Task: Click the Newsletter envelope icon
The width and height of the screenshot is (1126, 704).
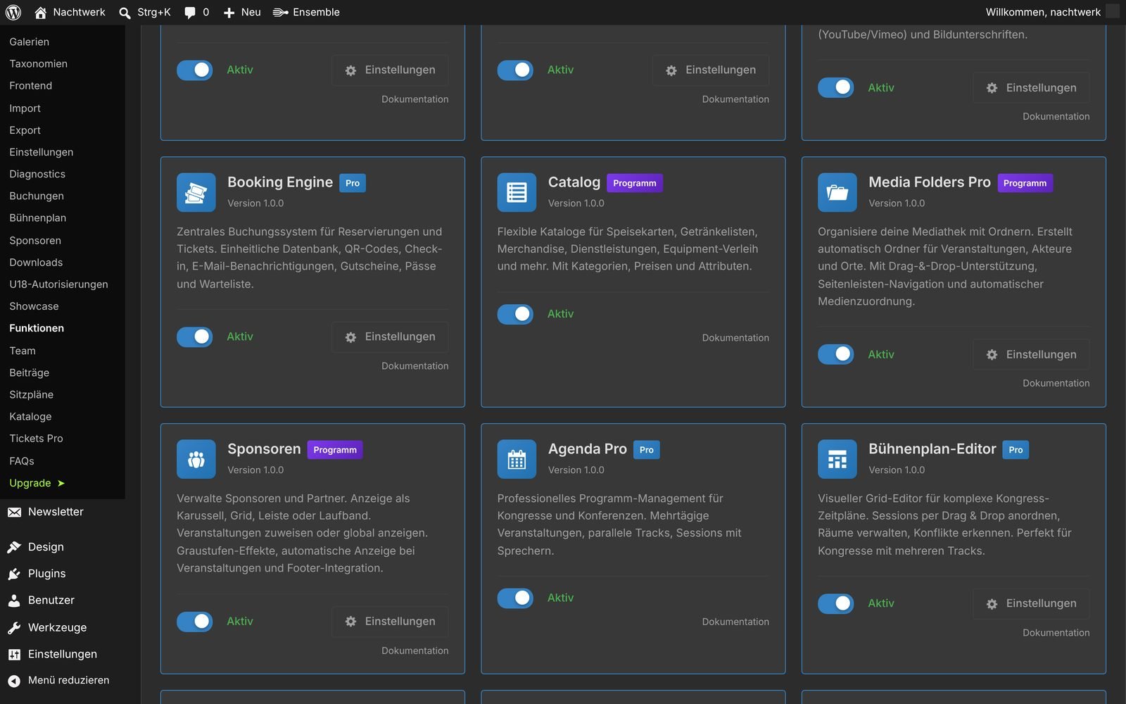Action: pos(14,512)
